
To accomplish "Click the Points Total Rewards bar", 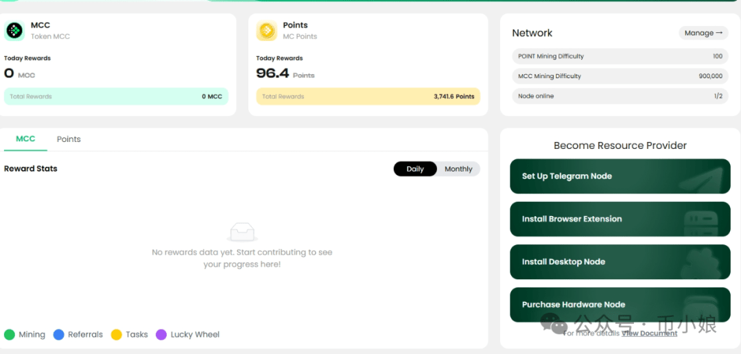I will pyautogui.click(x=368, y=97).
